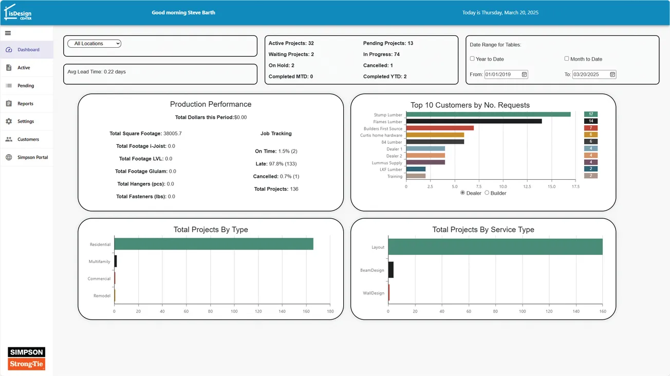Collapse the sidebar with the hamburger icon
Image resolution: width=670 pixels, height=376 pixels.
pyautogui.click(x=7, y=32)
